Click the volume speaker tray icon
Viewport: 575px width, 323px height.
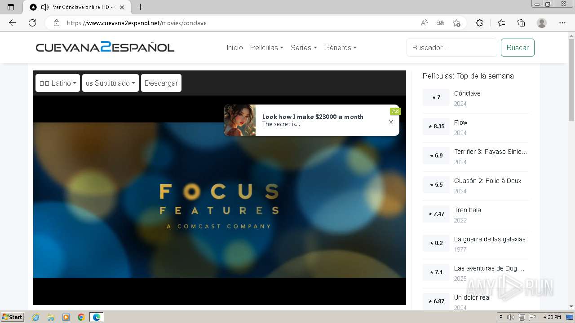(x=511, y=317)
